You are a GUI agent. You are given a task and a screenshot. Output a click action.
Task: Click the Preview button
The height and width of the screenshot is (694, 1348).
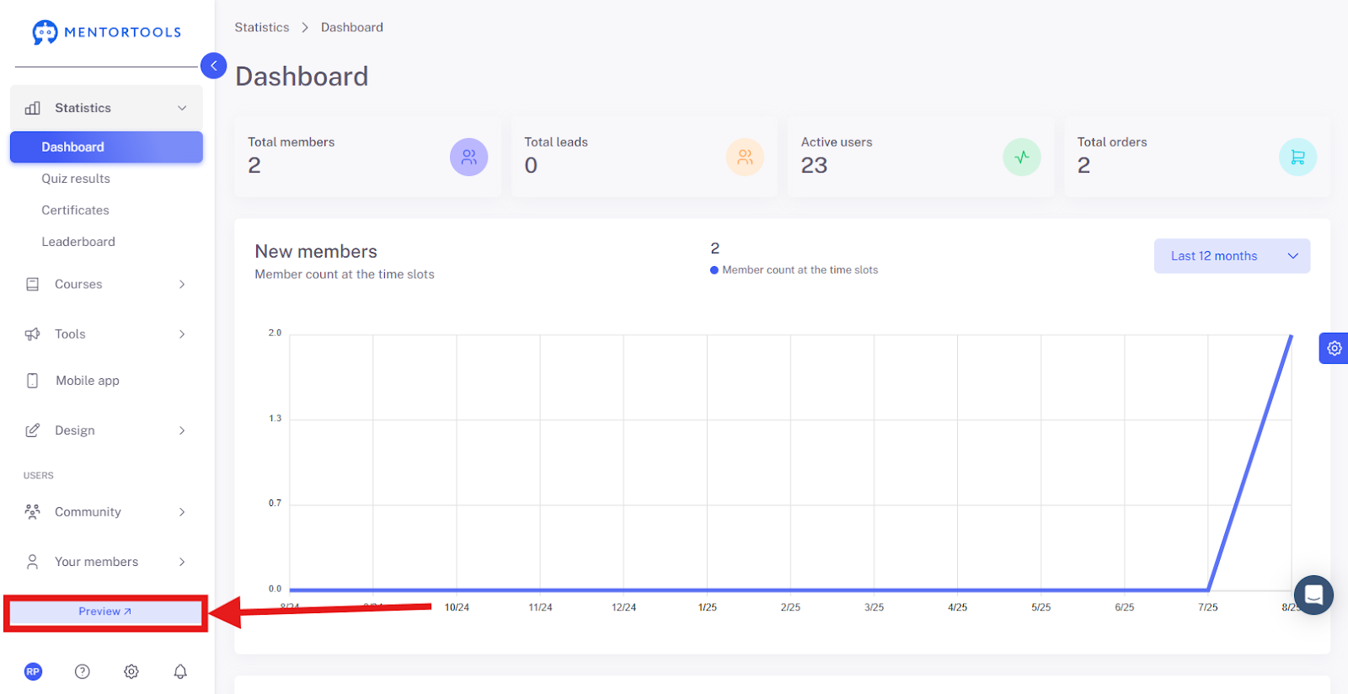(105, 611)
